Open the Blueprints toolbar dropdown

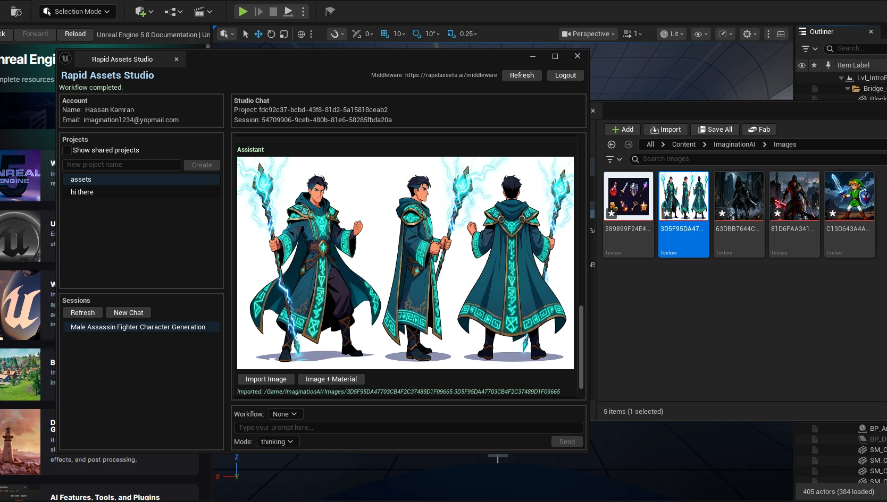coord(173,11)
